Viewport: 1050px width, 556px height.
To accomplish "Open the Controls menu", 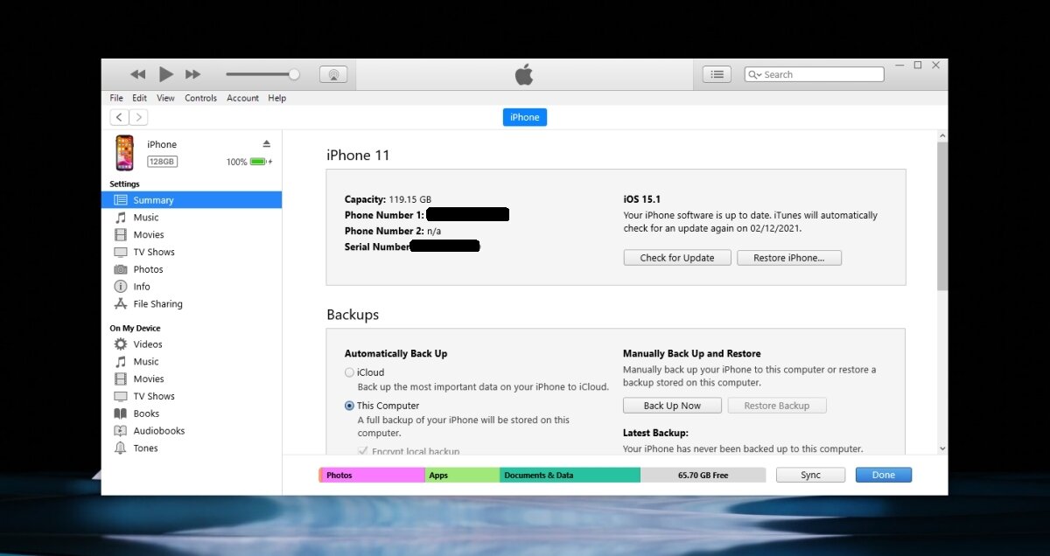I will [200, 98].
